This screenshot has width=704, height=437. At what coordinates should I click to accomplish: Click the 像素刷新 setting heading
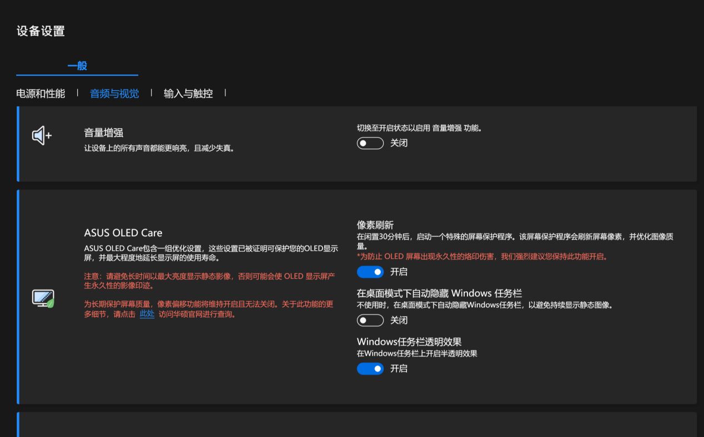coord(375,225)
